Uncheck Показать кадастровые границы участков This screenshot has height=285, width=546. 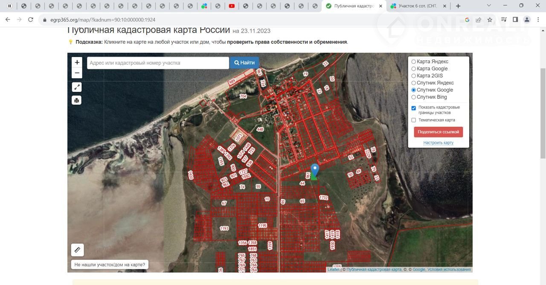pos(413,108)
